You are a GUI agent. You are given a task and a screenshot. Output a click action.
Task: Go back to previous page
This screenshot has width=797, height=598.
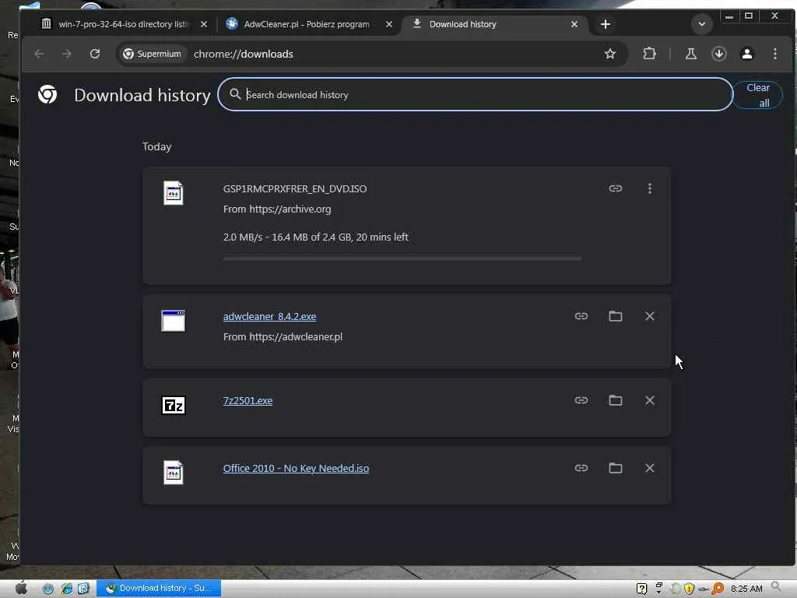(x=39, y=54)
